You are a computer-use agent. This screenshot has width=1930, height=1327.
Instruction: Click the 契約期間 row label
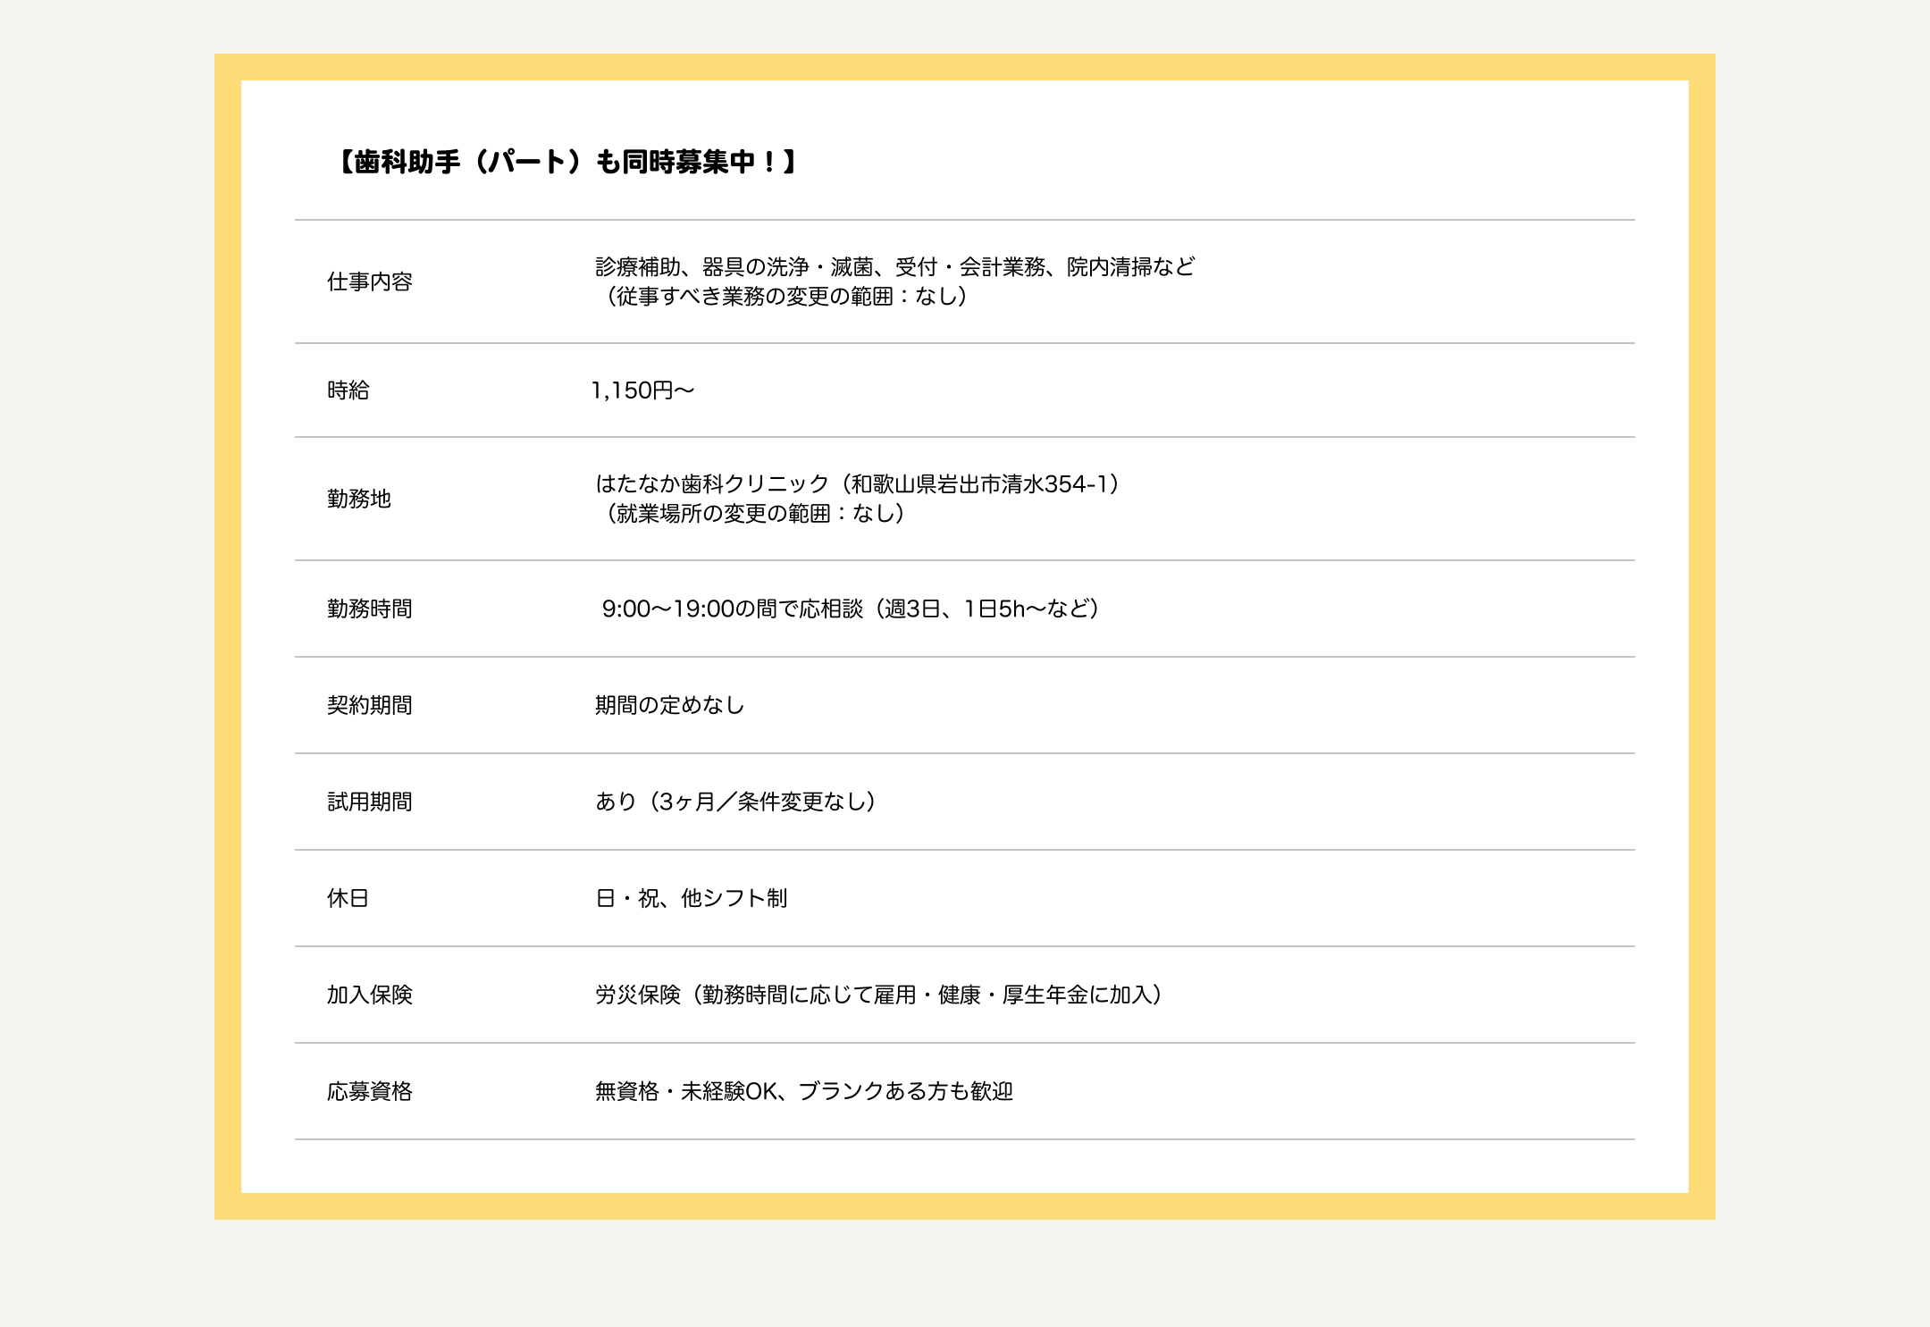click(x=369, y=706)
